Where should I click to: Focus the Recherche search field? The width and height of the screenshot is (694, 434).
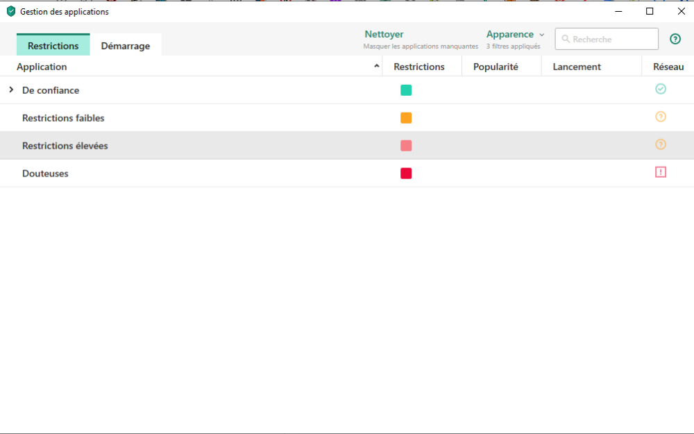coord(607,39)
